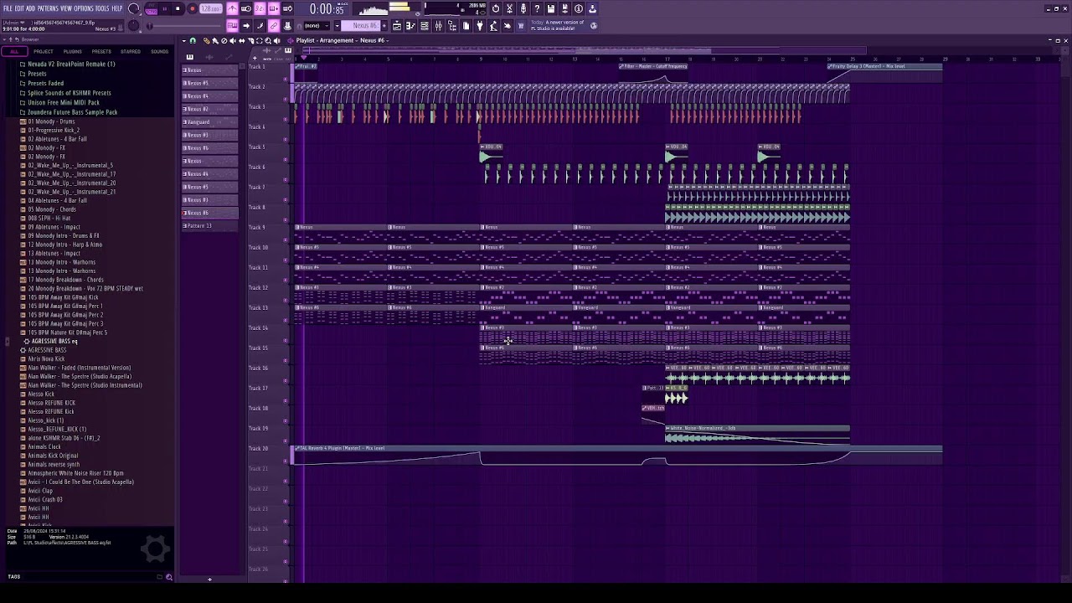Open the playlist view icon
1072x603 pixels.
pyautogui.click(x=396, y=24)
